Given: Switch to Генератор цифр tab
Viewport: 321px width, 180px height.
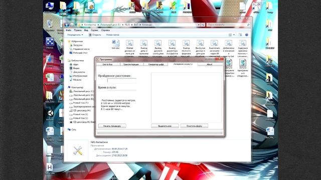Looking at the screenshot, I should click(x=156, y=64).
